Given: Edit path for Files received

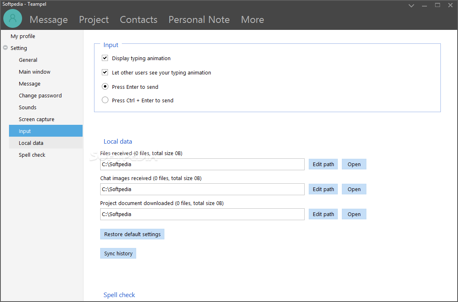Looking at the screenshot, I should coord(323,164).
